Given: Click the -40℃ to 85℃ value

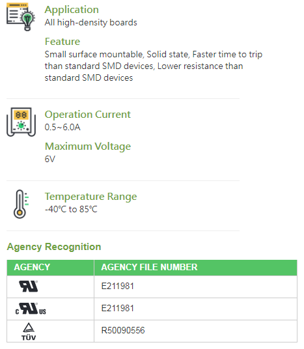Looking at the screenshot, I should [71, 210].
